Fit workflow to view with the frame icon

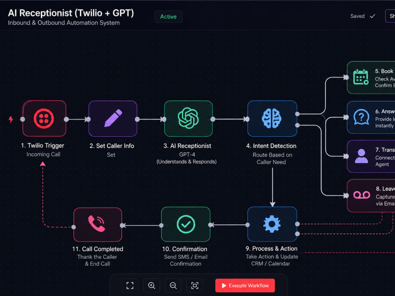tap(195, 285)
